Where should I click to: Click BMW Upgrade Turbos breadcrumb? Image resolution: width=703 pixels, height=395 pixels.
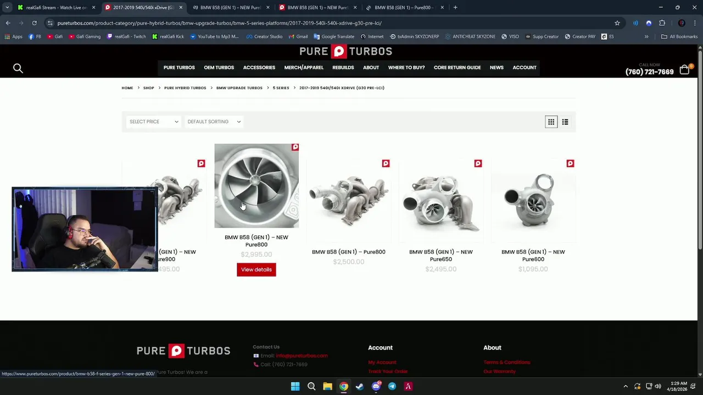(x=239, y=88)
